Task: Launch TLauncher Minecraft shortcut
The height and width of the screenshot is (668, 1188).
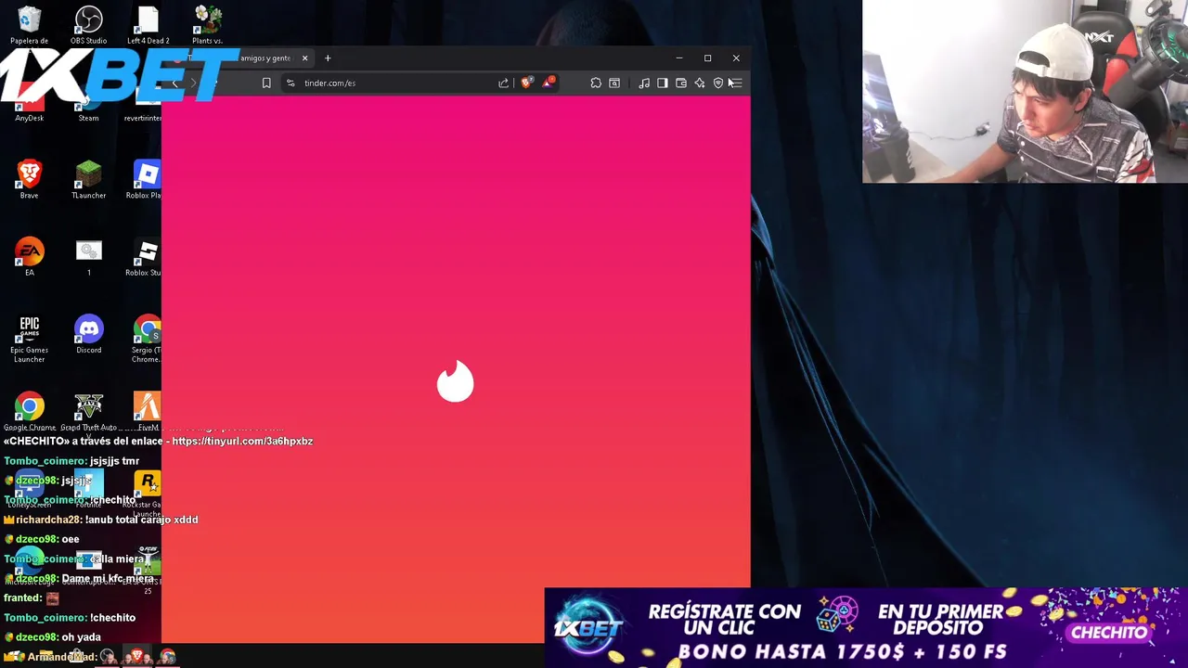Action: [x=88, y=179]
